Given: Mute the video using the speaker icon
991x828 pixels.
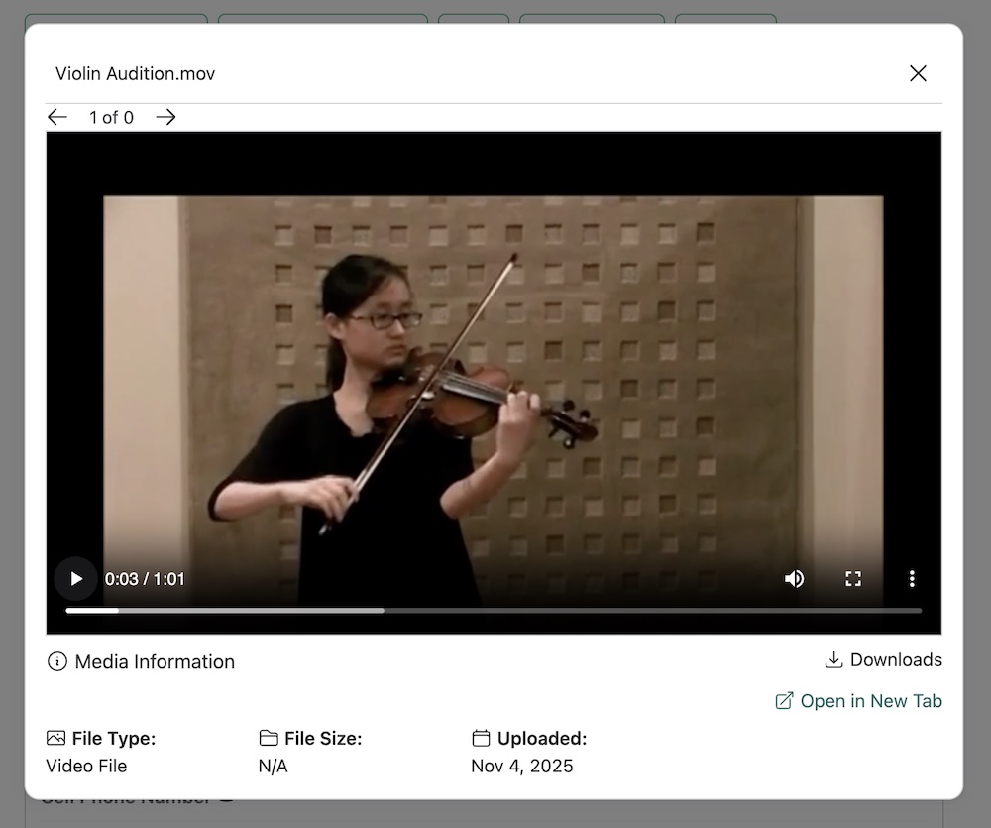Looking at the screenshot, I should (794, 579).
